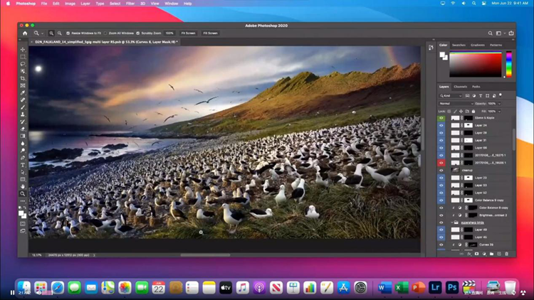The width and height of the screenshot is (534, 300).
Task: Hide the Layer 24 layer visibility
Action: (x=441, y=126)
